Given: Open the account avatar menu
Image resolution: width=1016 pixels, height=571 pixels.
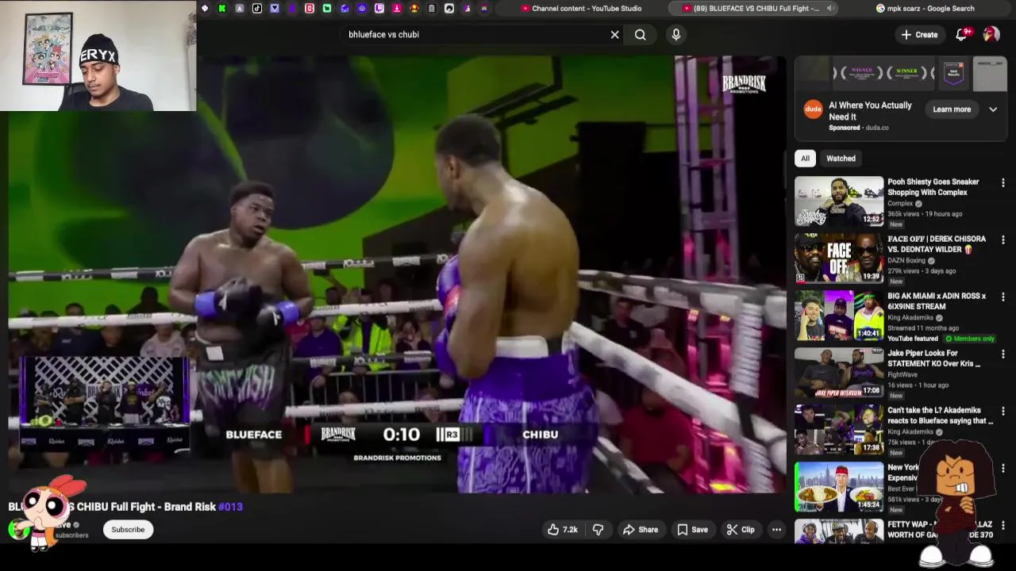Looking at the screenshot, I should point(991,34).
